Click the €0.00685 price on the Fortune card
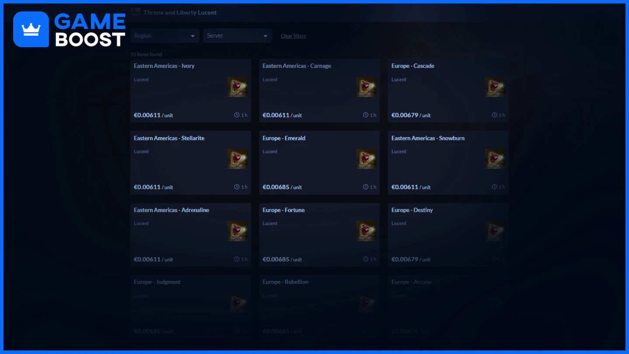 coord(276,259)
